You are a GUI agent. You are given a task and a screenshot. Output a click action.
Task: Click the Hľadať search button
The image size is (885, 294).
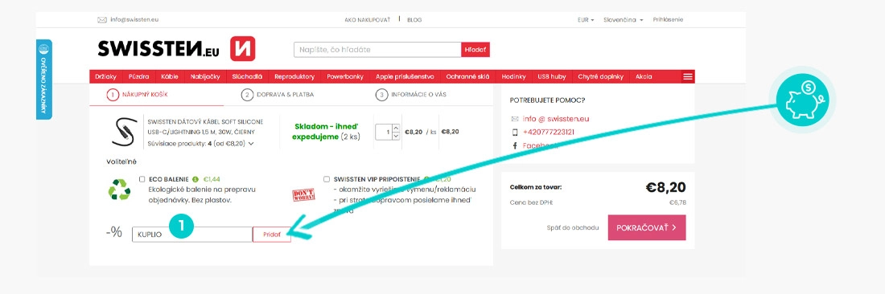475,50
